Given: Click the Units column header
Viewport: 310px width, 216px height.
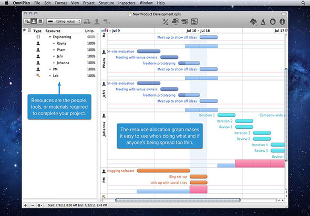Looking at the screenshot, I should pos(89,31).
